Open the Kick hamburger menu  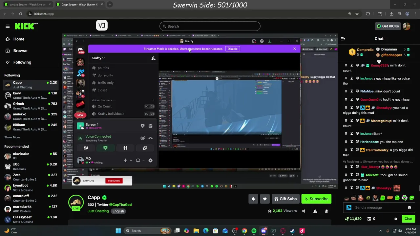8,26
